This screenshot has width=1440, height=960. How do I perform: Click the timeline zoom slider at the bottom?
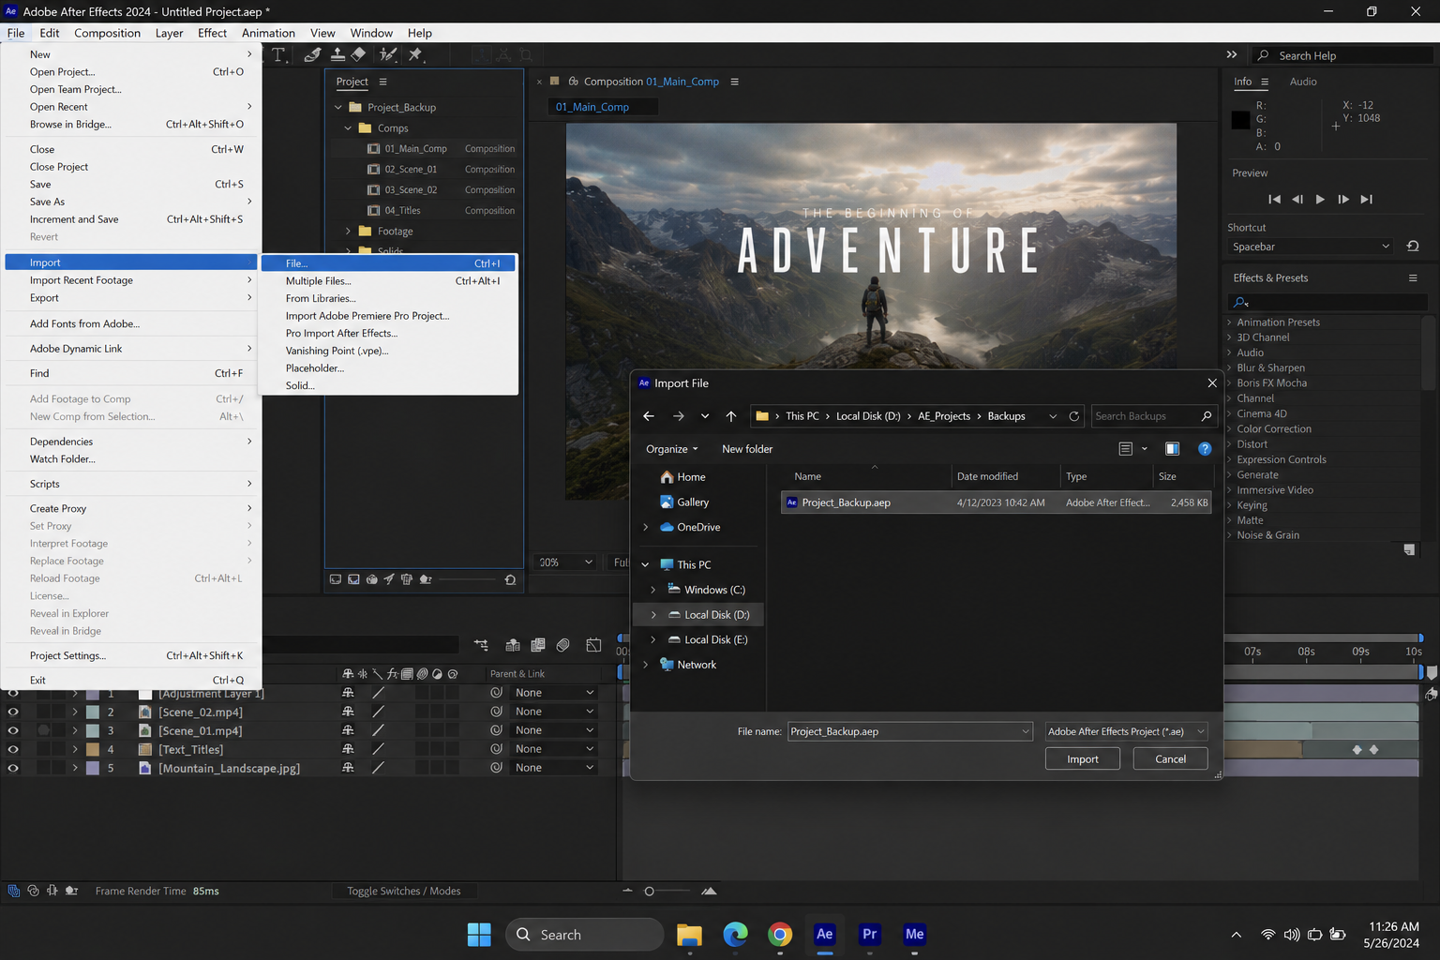(667, 892)
